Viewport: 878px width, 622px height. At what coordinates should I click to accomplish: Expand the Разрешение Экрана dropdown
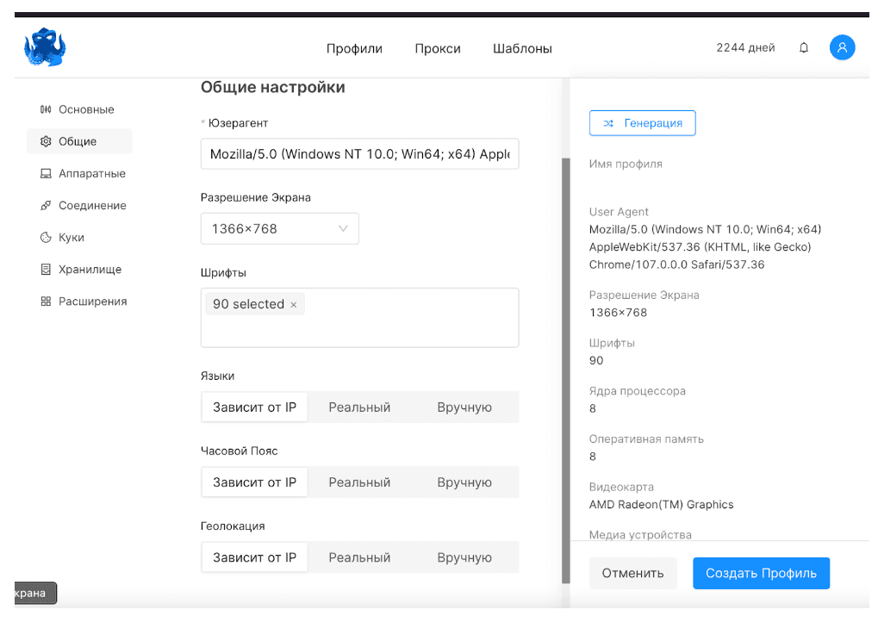tap(279, 229)
